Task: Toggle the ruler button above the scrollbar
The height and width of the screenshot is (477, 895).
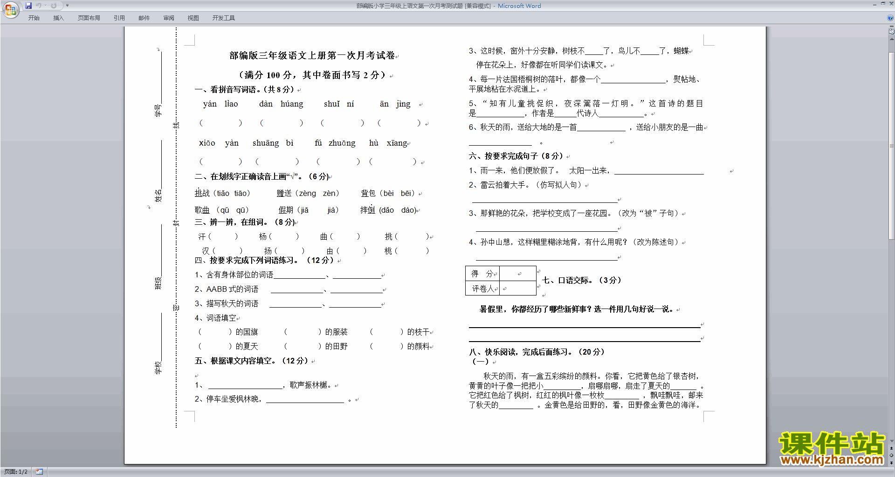Action: coord(891,32)
